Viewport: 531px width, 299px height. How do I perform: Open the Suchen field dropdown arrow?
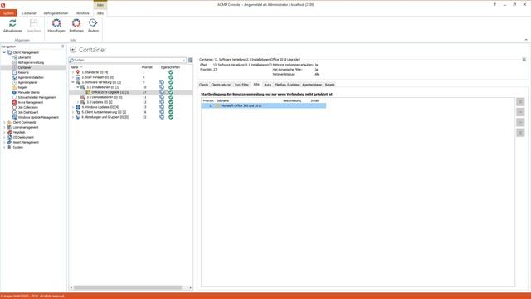click(x=184, y=61)
